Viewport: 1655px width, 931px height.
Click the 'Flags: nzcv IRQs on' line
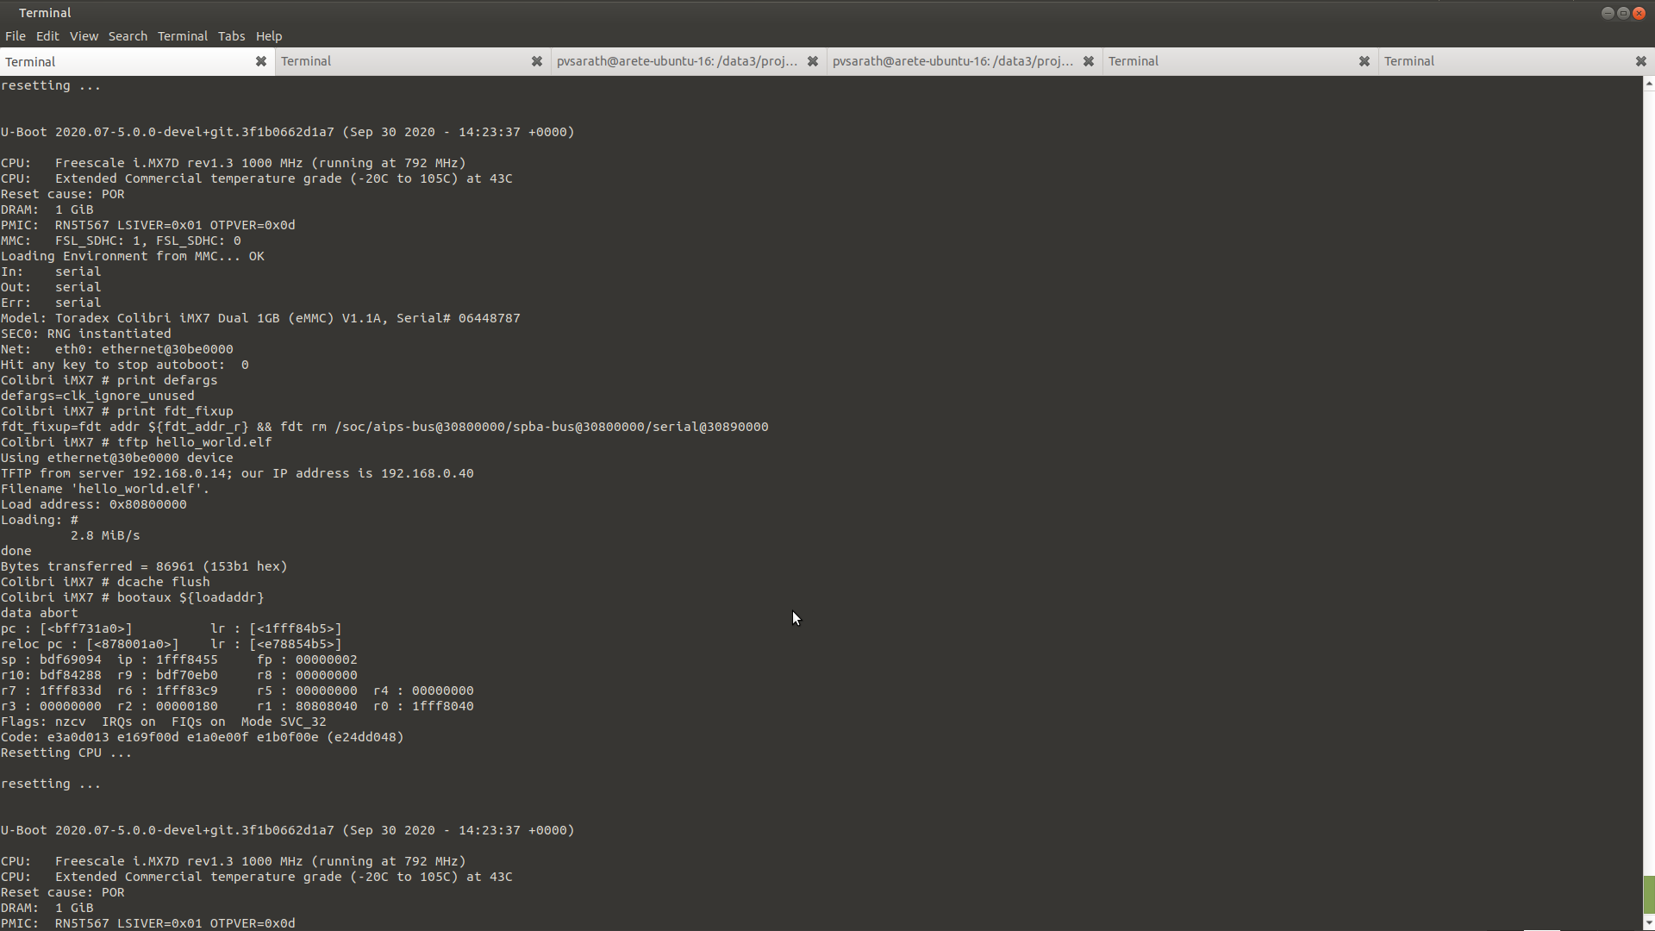pos(164,722)
